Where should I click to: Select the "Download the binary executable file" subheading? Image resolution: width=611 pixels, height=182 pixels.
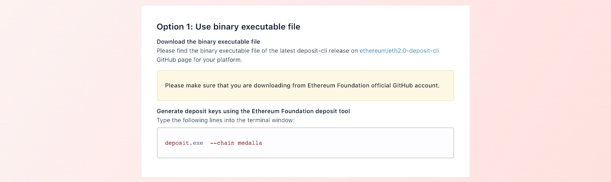point(208,42)
